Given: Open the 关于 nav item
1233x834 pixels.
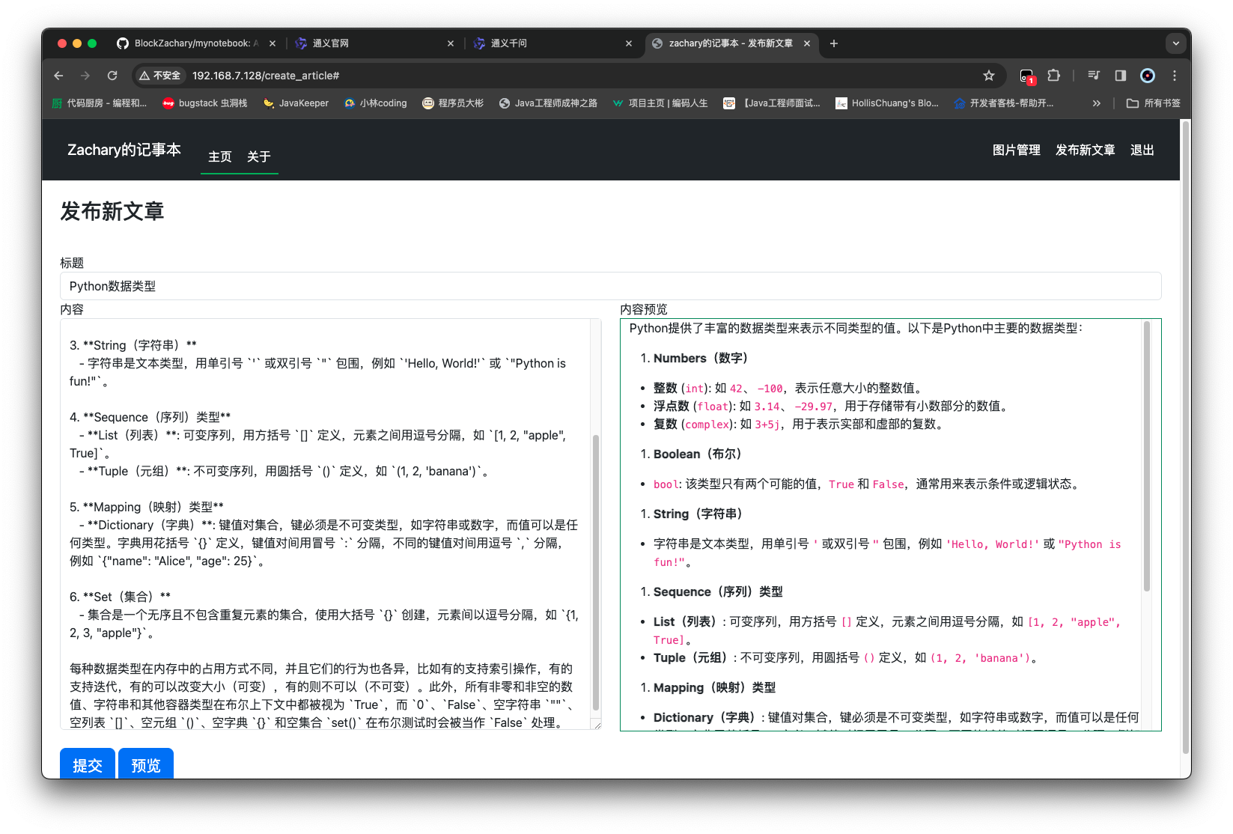Looking at the screenshot, I should click(259, 156).
